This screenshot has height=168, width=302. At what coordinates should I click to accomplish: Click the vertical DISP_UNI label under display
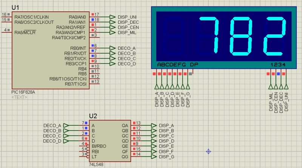click(x=287, y=102)
